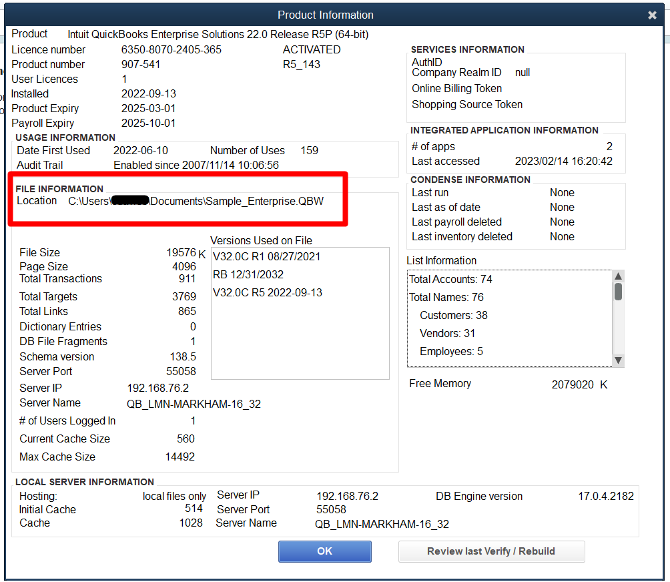Click Employees: 5 list row
Image resolution: width=670 pixels, height=582 pixels.
click(451, 351)
